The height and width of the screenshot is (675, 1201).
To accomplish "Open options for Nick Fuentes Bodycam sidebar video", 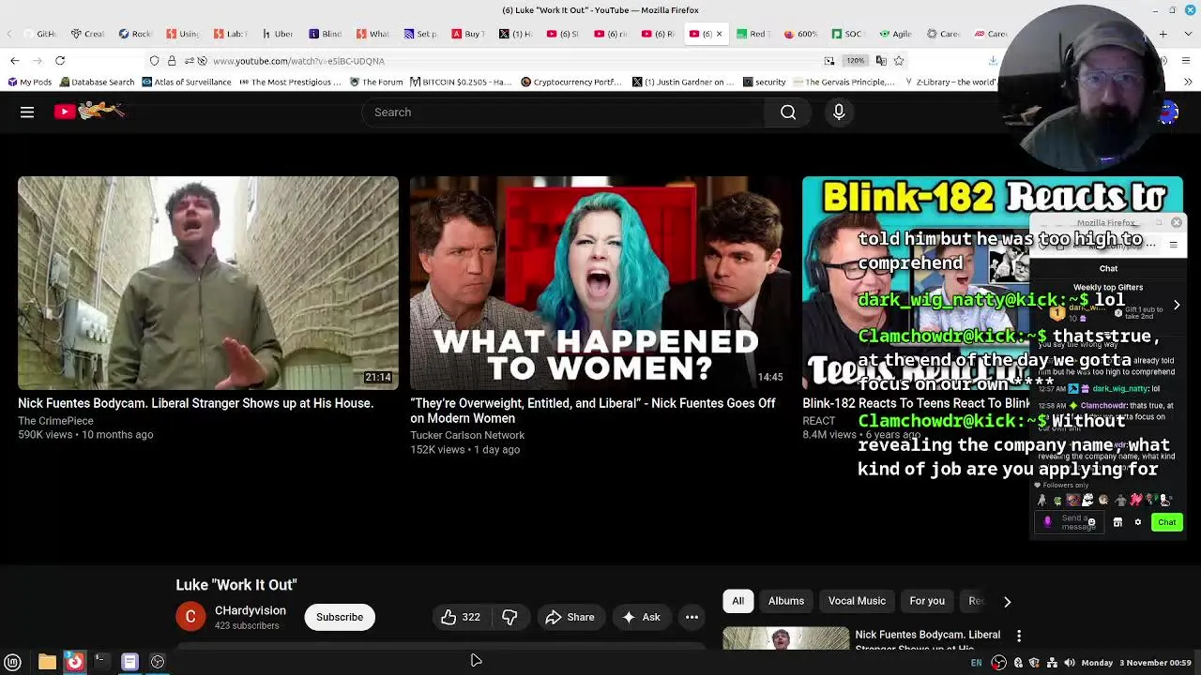I will point(1019,637).
